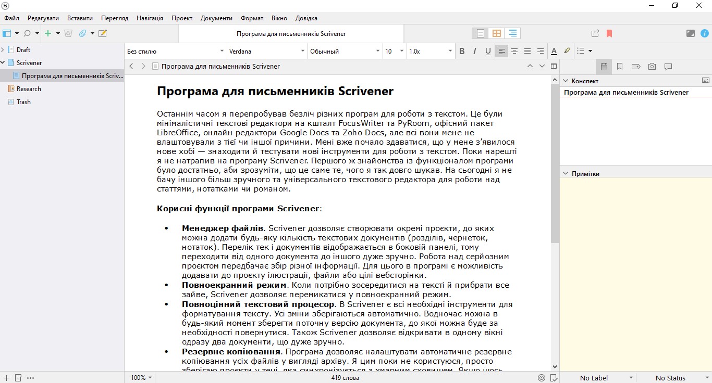Collapse the Конспект section
Viewport: 712px width, 383px height.
566,81
